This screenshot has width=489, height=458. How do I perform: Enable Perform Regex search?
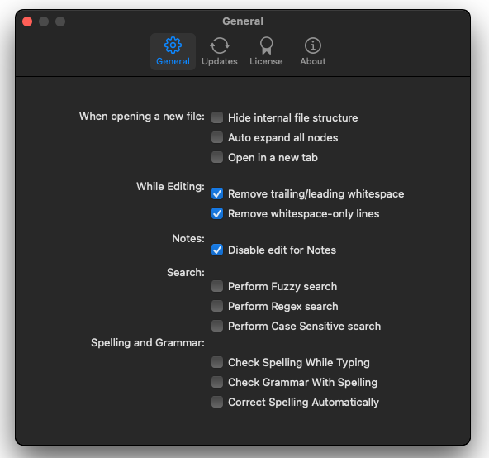coord(217,306)
